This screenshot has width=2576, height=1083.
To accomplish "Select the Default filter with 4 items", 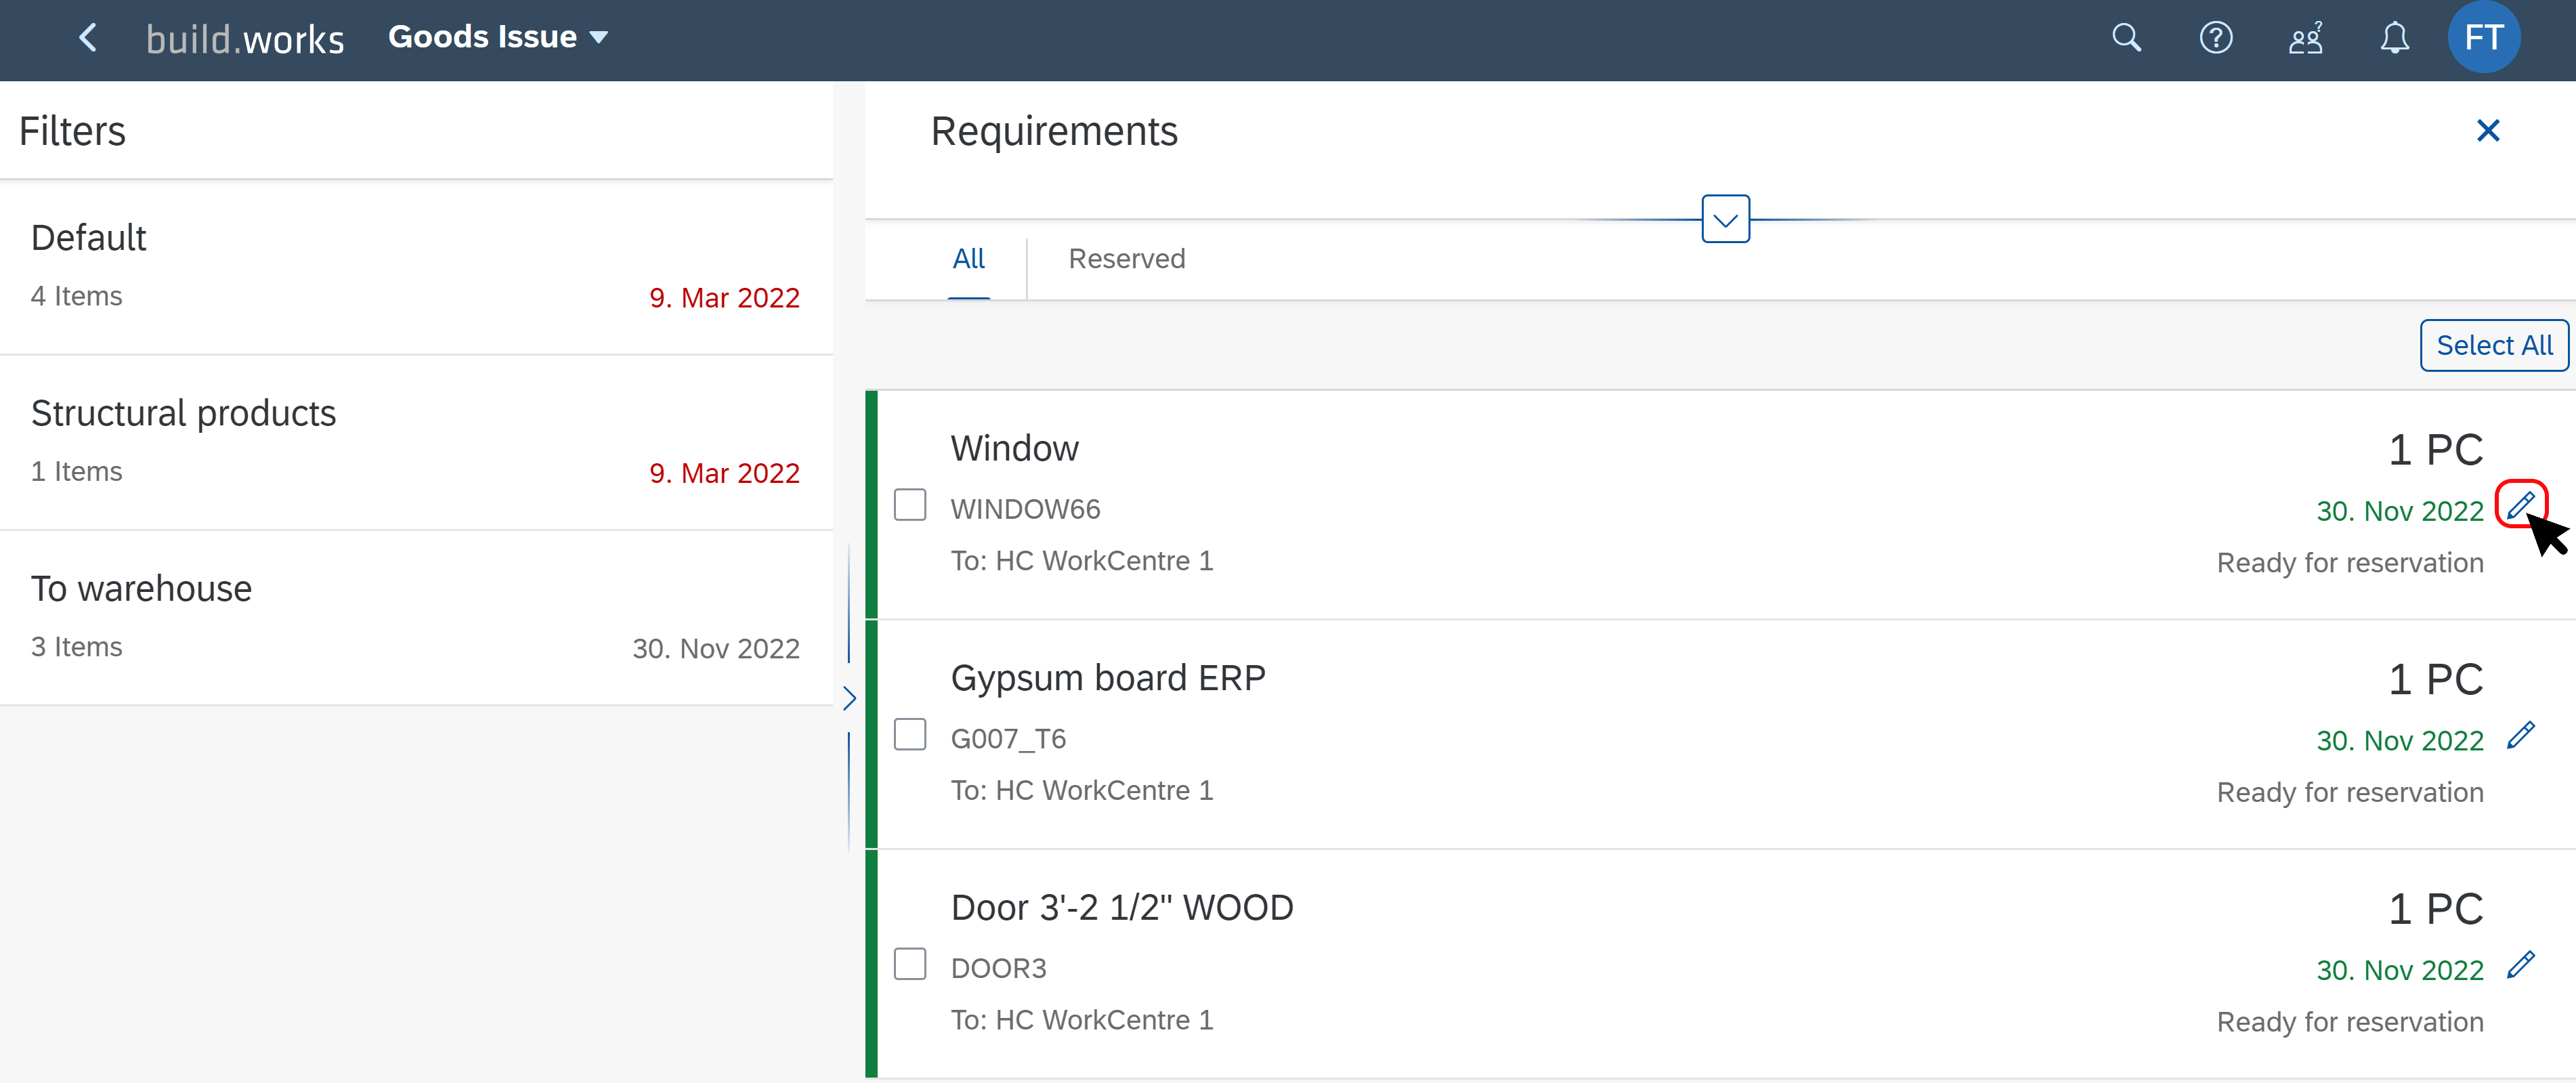I will [416, 268].
